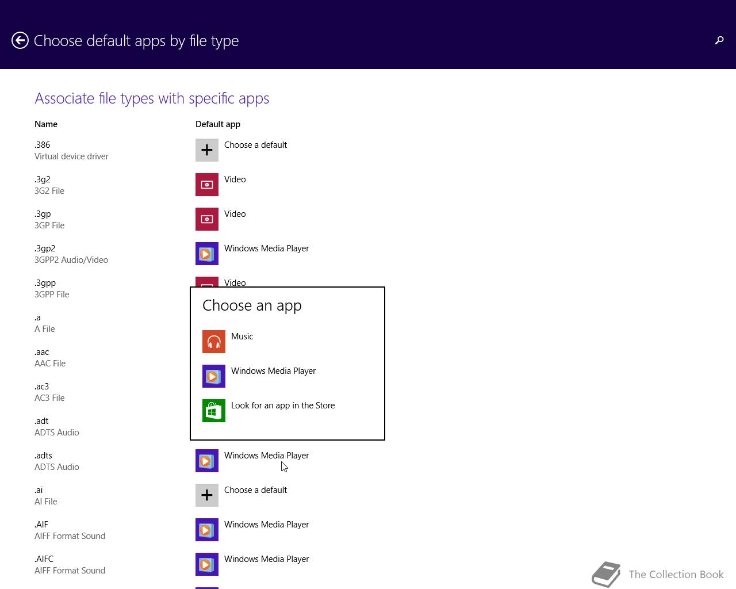The height and width of the screenshot is (589, 736).
Task: Click Windows Media Player icon for .3gp2
Action: (207, 254)
